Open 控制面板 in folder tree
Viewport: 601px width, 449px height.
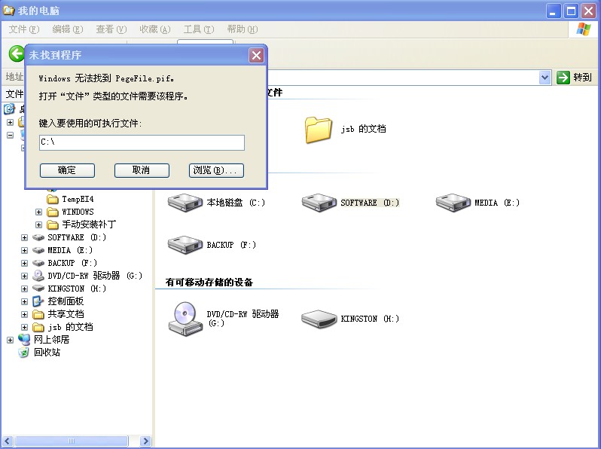click(x=66, y=301)
